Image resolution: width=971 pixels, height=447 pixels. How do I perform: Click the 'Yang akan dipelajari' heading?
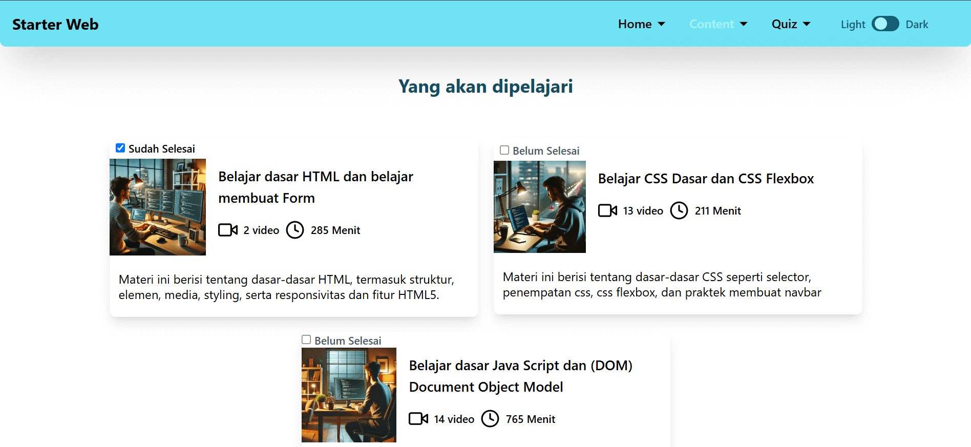tap(485, 87)
